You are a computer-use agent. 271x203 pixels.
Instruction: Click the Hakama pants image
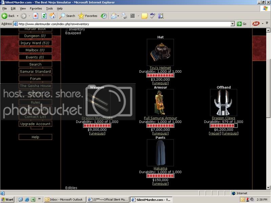point(160,153)
